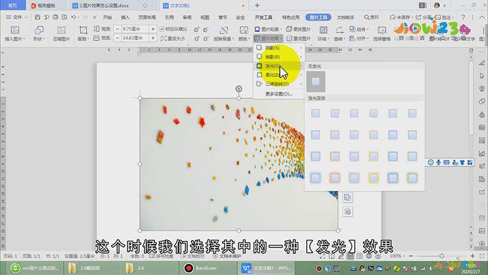This screenshot has width=488, height=275.
Task: Select Glow (发光) in the effects menu
Action: [x=279, y=66]
